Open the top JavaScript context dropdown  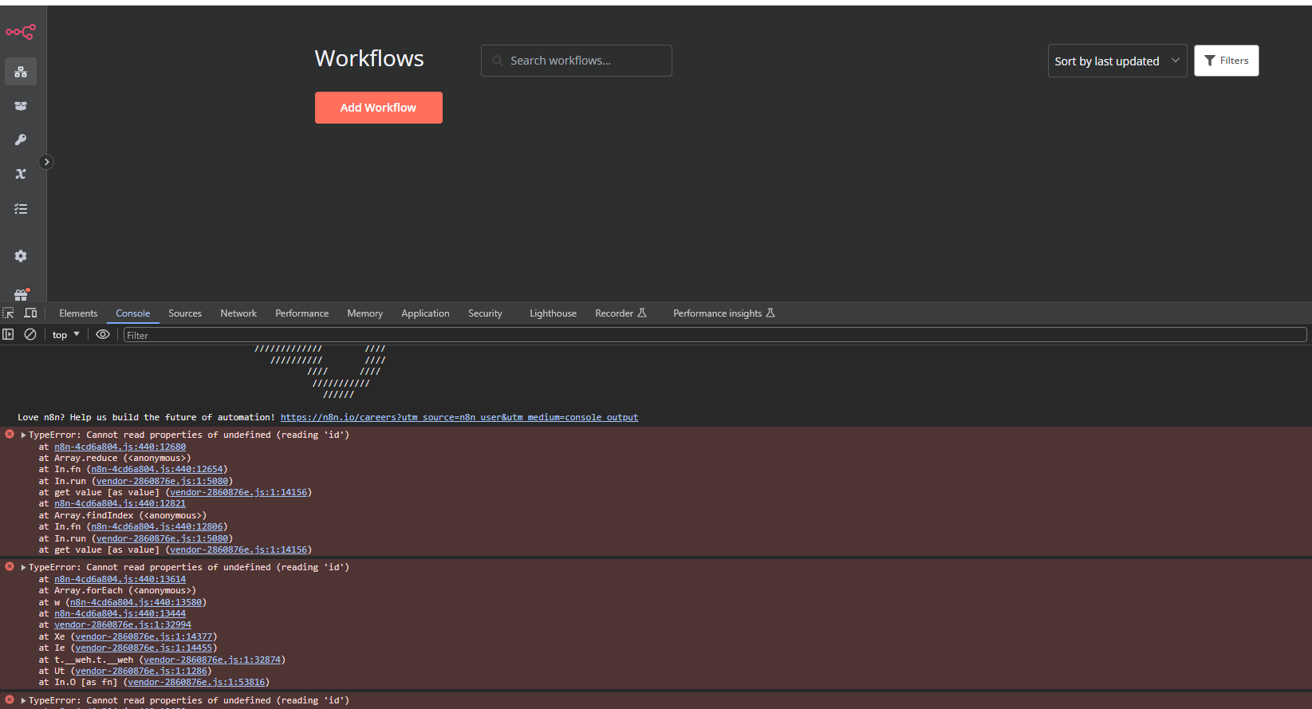(x=66, y=335)
